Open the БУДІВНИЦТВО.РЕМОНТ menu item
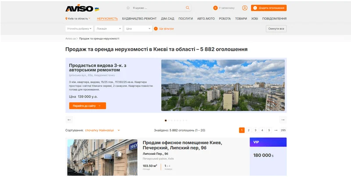351x177 pixels. [139, 19]
